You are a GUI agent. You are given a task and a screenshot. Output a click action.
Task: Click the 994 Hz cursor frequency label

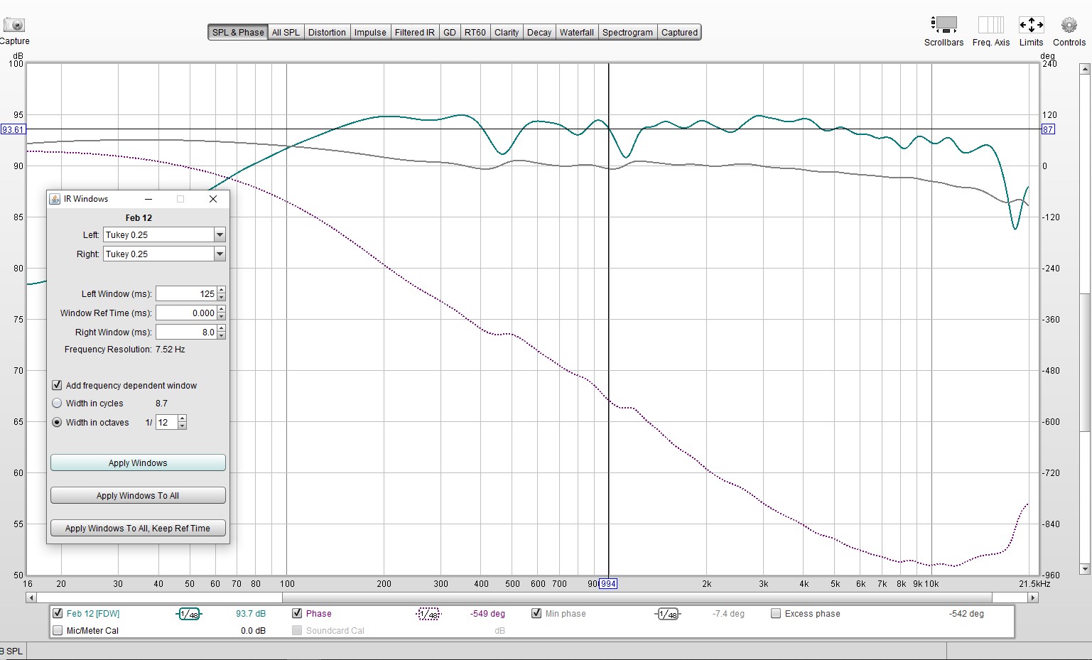tap(608, 584)
